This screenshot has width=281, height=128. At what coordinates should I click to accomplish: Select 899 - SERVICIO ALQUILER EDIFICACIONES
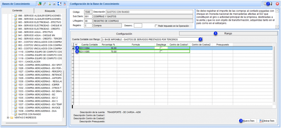coord(40,19)
